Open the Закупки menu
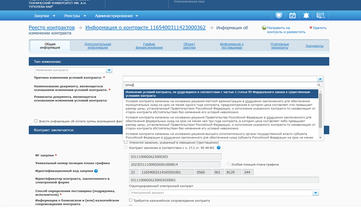 click(44, 16)
